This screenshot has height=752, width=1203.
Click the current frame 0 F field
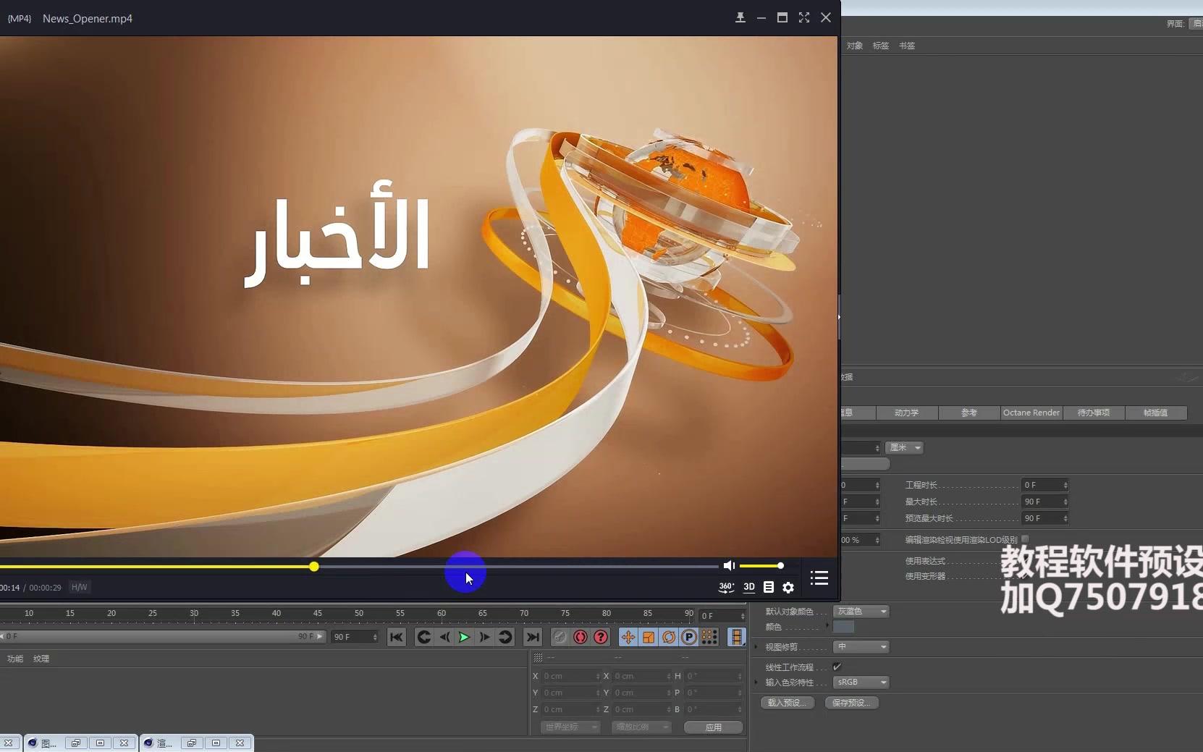tap(722, 616)
